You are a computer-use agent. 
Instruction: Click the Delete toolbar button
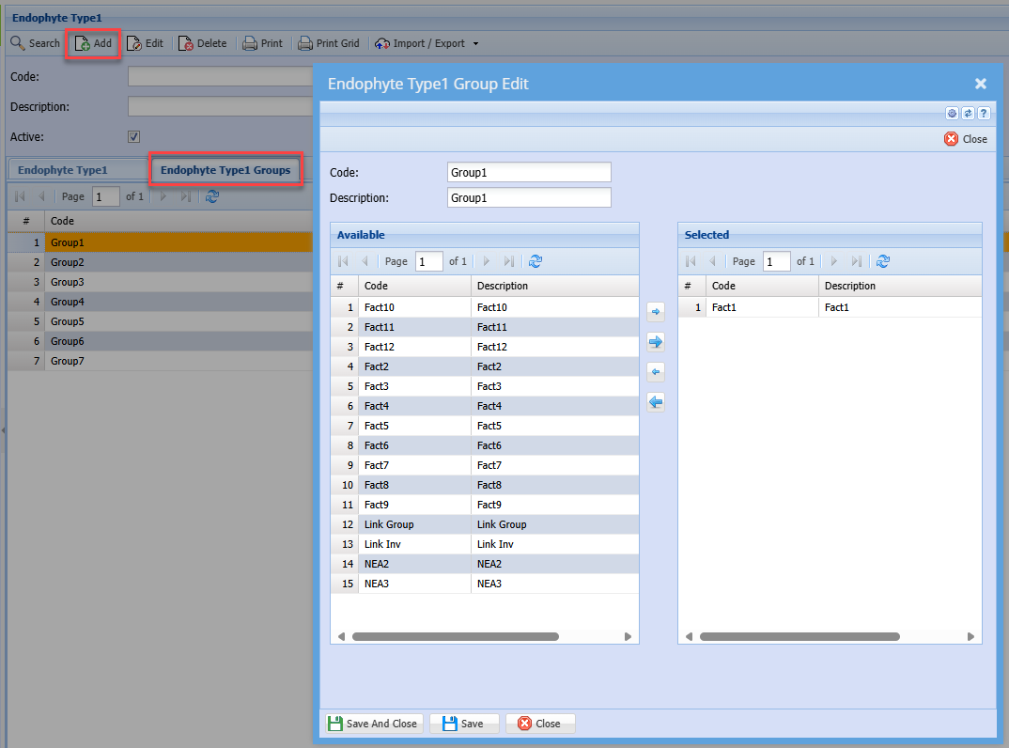(202, 43)
